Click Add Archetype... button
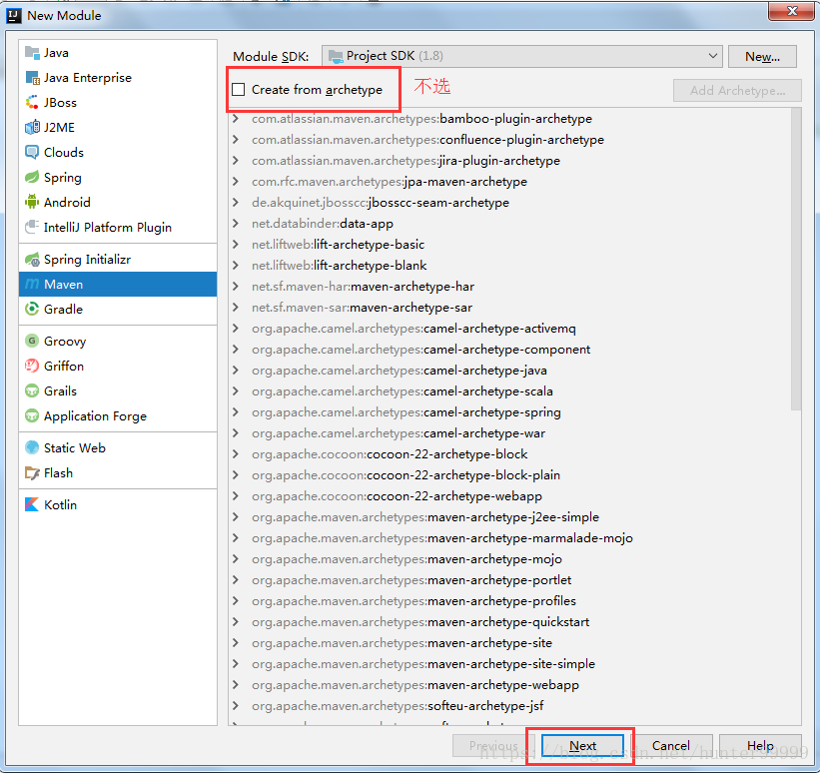Image resolution: width=820 pixels, height=773 pixels. pyautogui.click(x=737, y=91)
